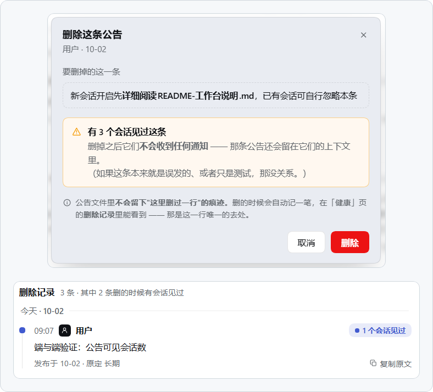Click the date header 今天 · 10-02
The image size is (433, 392).
tap(42, 311)
